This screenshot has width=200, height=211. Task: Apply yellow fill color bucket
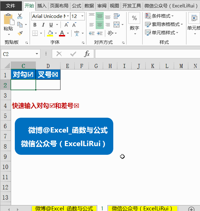(50, 33)
